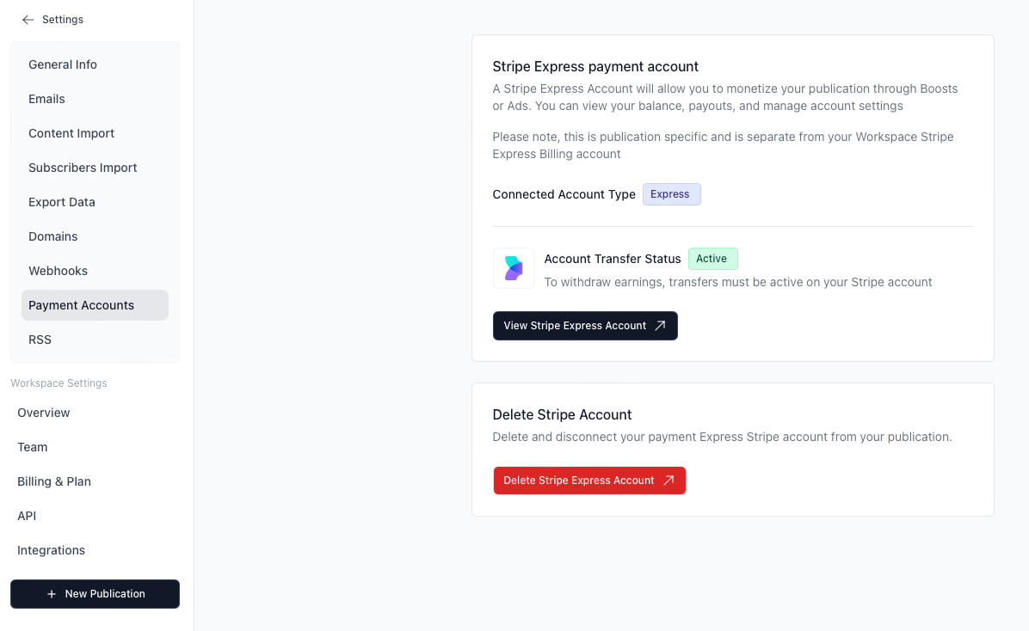Click the Express account type badge
Screen dimensions: 1029x631
671,194
